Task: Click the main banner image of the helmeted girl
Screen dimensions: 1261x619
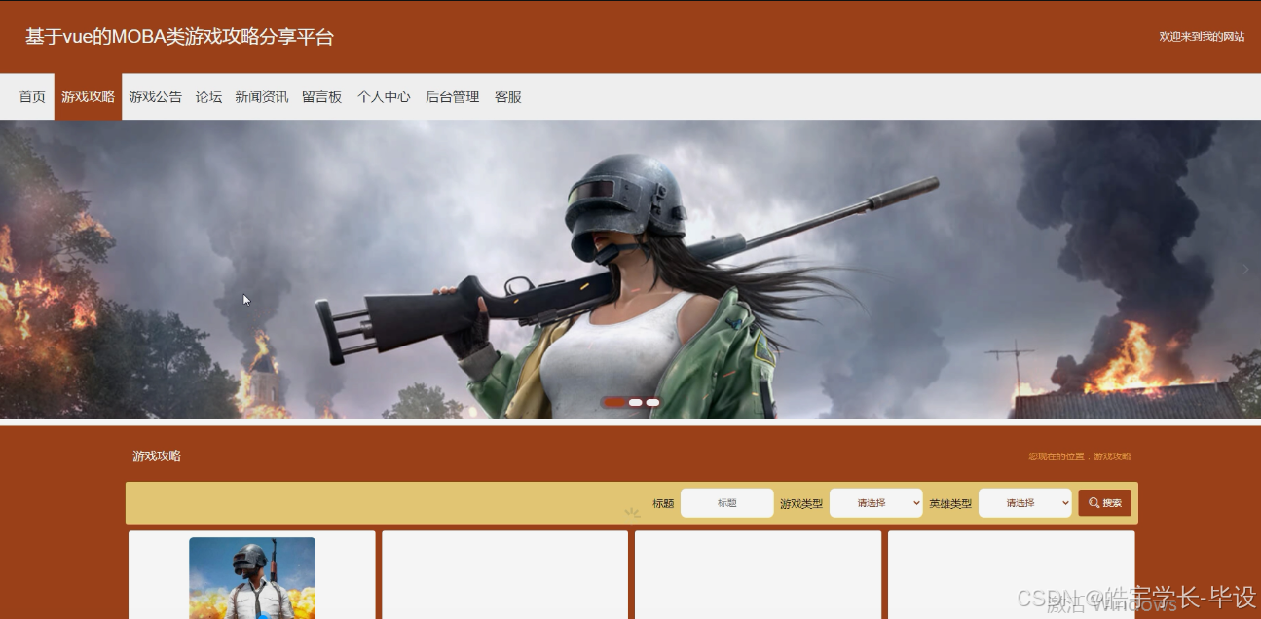Action: (x=630, y=270)
